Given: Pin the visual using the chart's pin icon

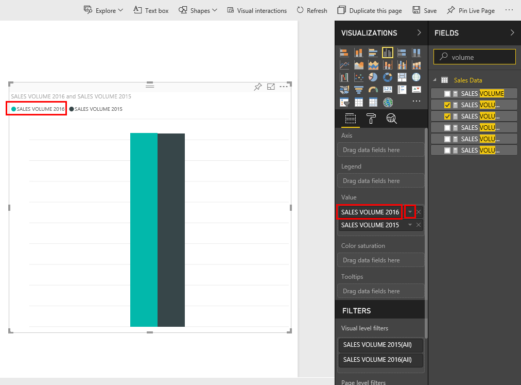Looking at the screenshot, I should (x=258, y=87).
